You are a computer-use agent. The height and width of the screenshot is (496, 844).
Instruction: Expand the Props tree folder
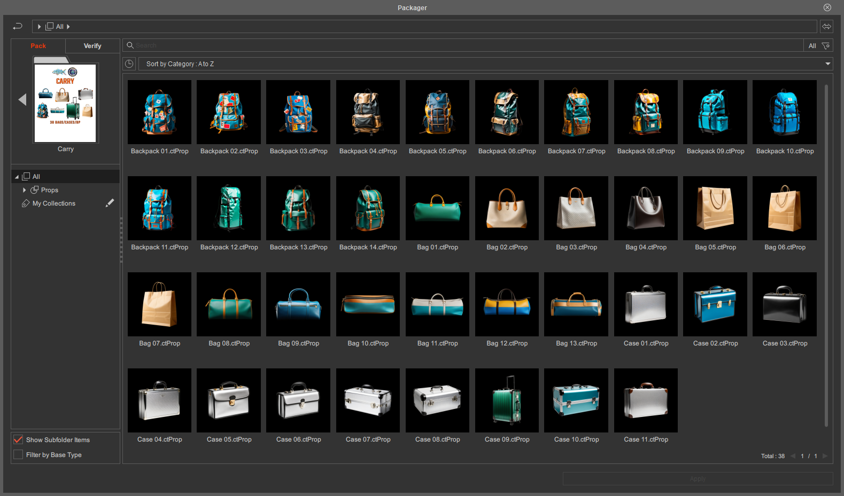pyautogui.click(x=24, y=190)
